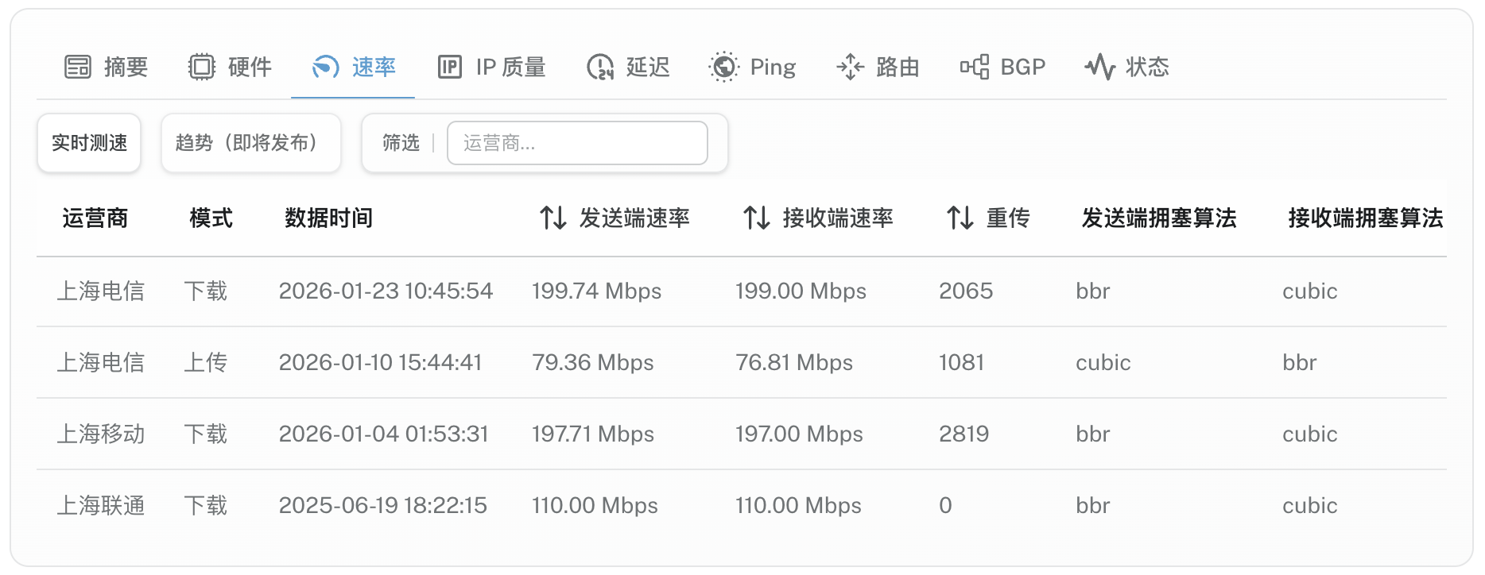Select the 趋势（即将发布）button

(250, 143)
